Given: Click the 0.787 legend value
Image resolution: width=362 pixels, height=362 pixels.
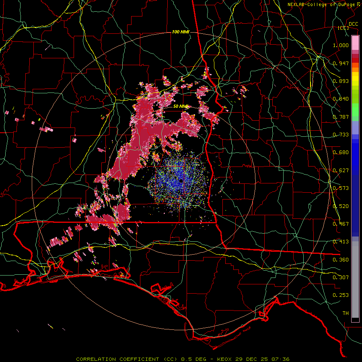Looking at the screenshot, I should (x=341, y=117).
